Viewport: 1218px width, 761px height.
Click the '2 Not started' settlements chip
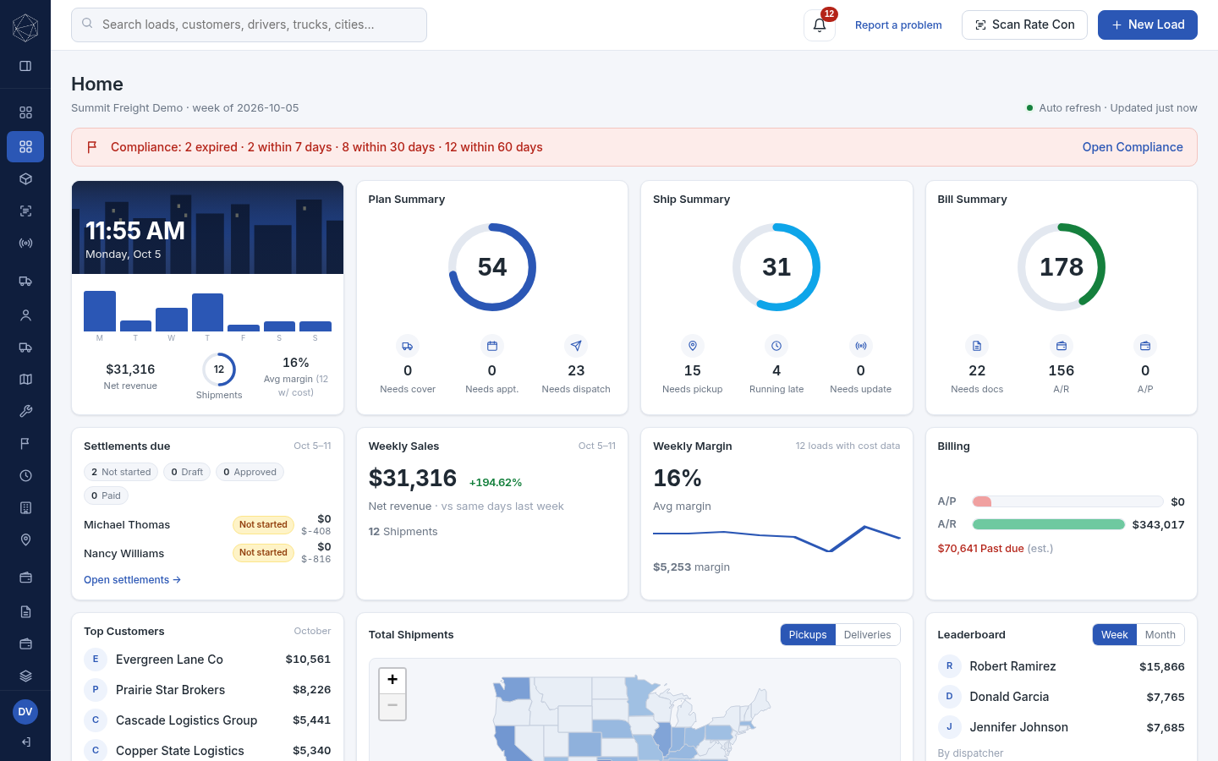click(x=121, y=472)
